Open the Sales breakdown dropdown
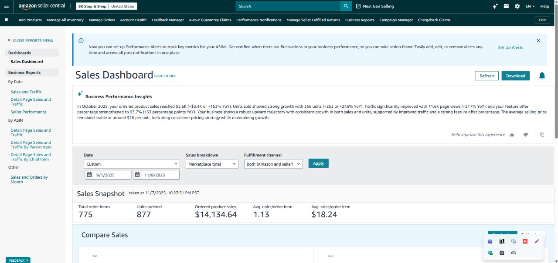Image resolution: width=558 pixels, height=263 pixels. click(x=212, y=164)
